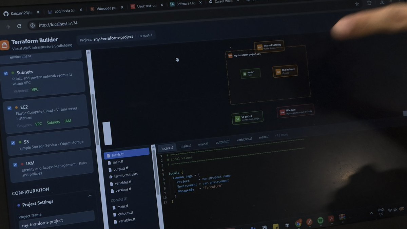Click the Terraform Builder logo icon
Viewport: 407px width, 229px height.
(x=5, y=45)
